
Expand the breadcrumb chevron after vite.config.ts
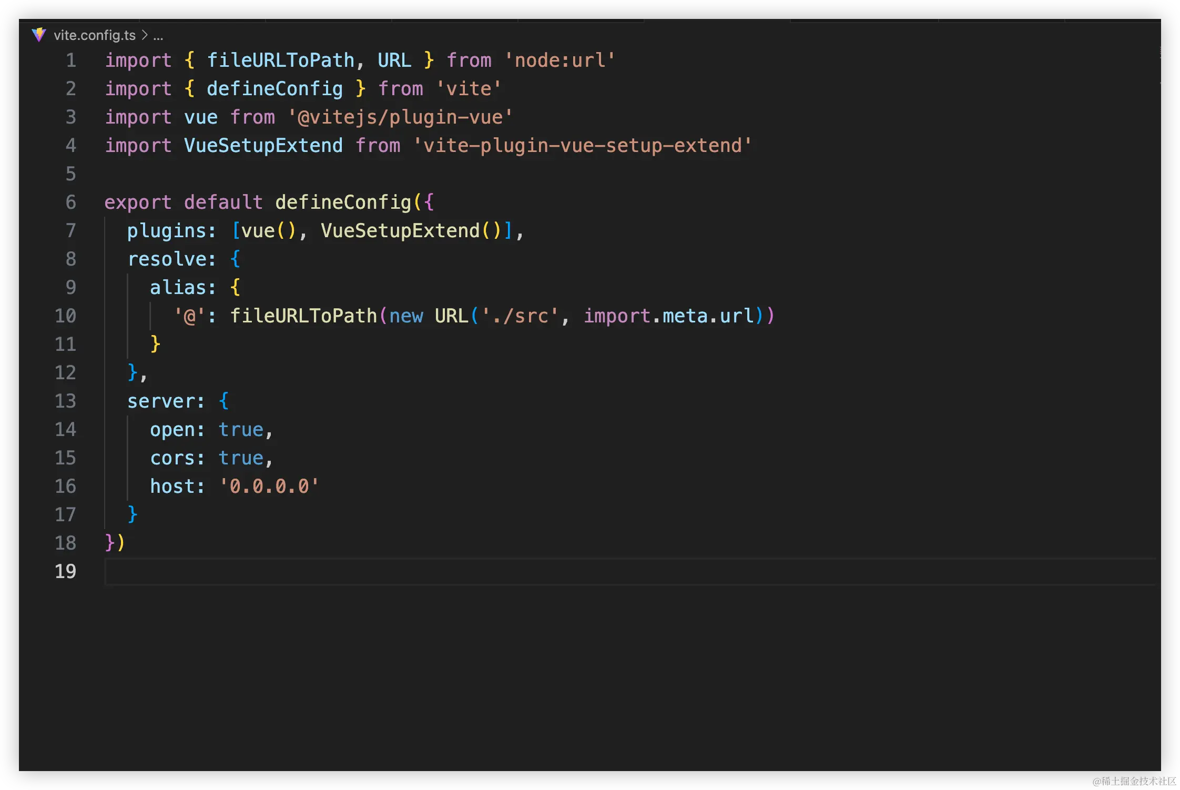(145, 35)
